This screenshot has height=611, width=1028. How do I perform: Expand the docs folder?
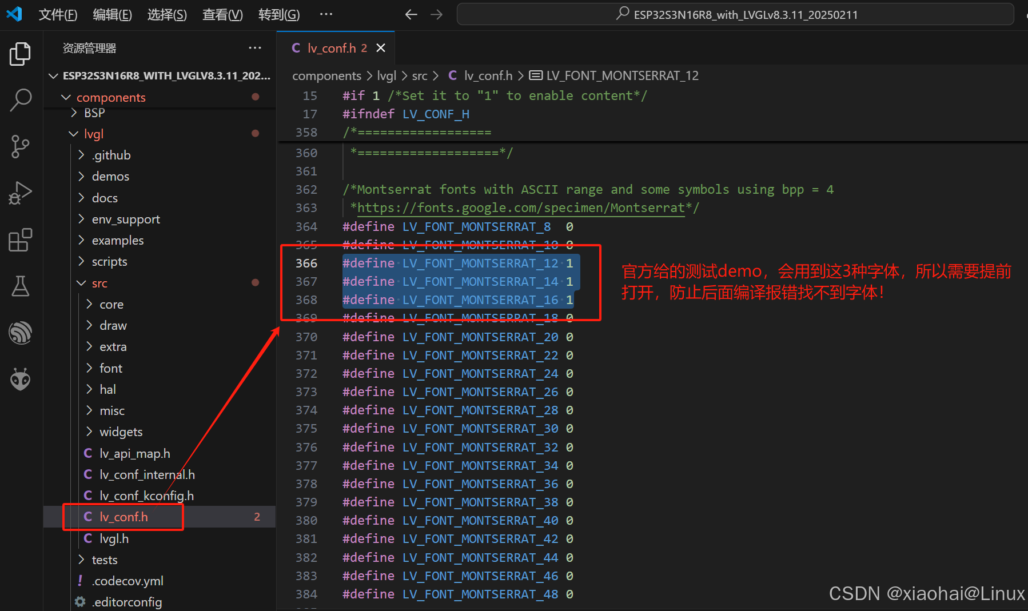(160, 198)
